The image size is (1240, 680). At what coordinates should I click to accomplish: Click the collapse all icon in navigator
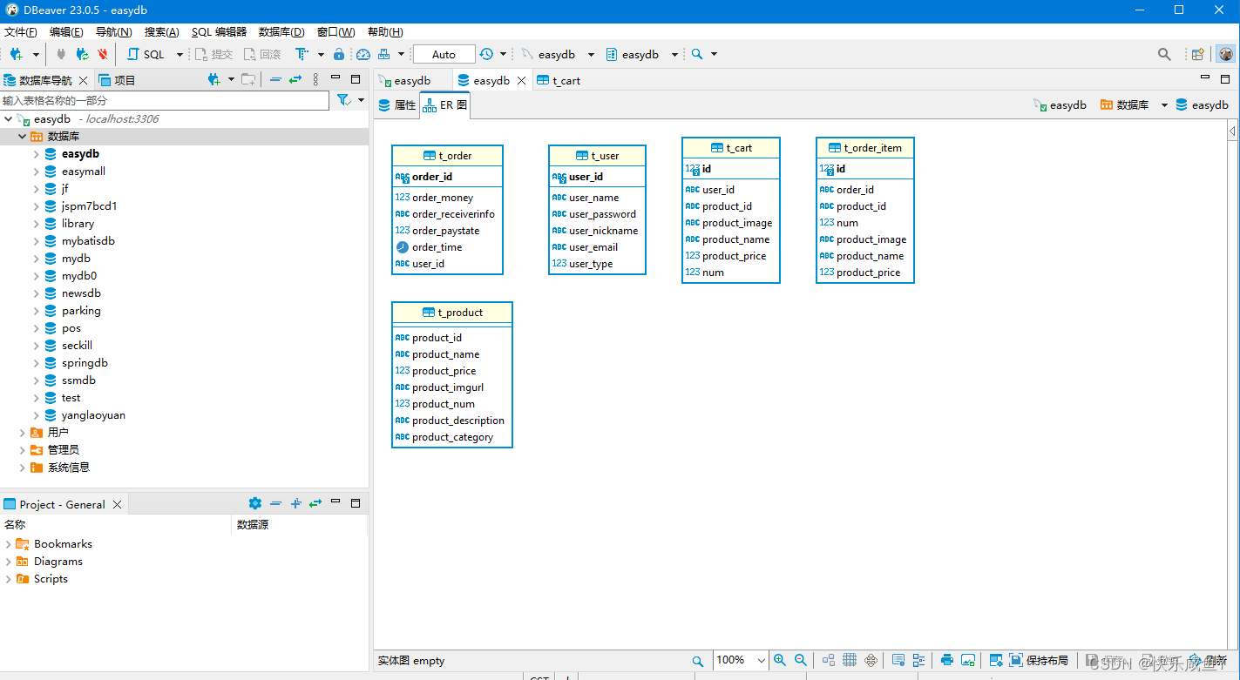click(x=275, y=79)
